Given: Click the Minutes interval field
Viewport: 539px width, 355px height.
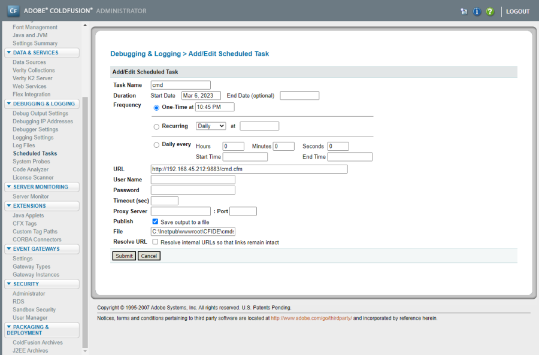Looking at the screenshot, I should pos(284,146).
